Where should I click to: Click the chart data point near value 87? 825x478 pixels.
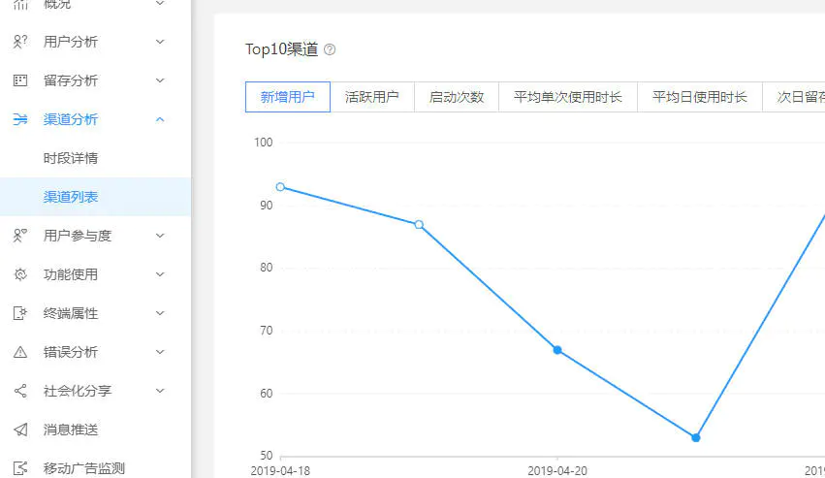(x=419, y=225)
